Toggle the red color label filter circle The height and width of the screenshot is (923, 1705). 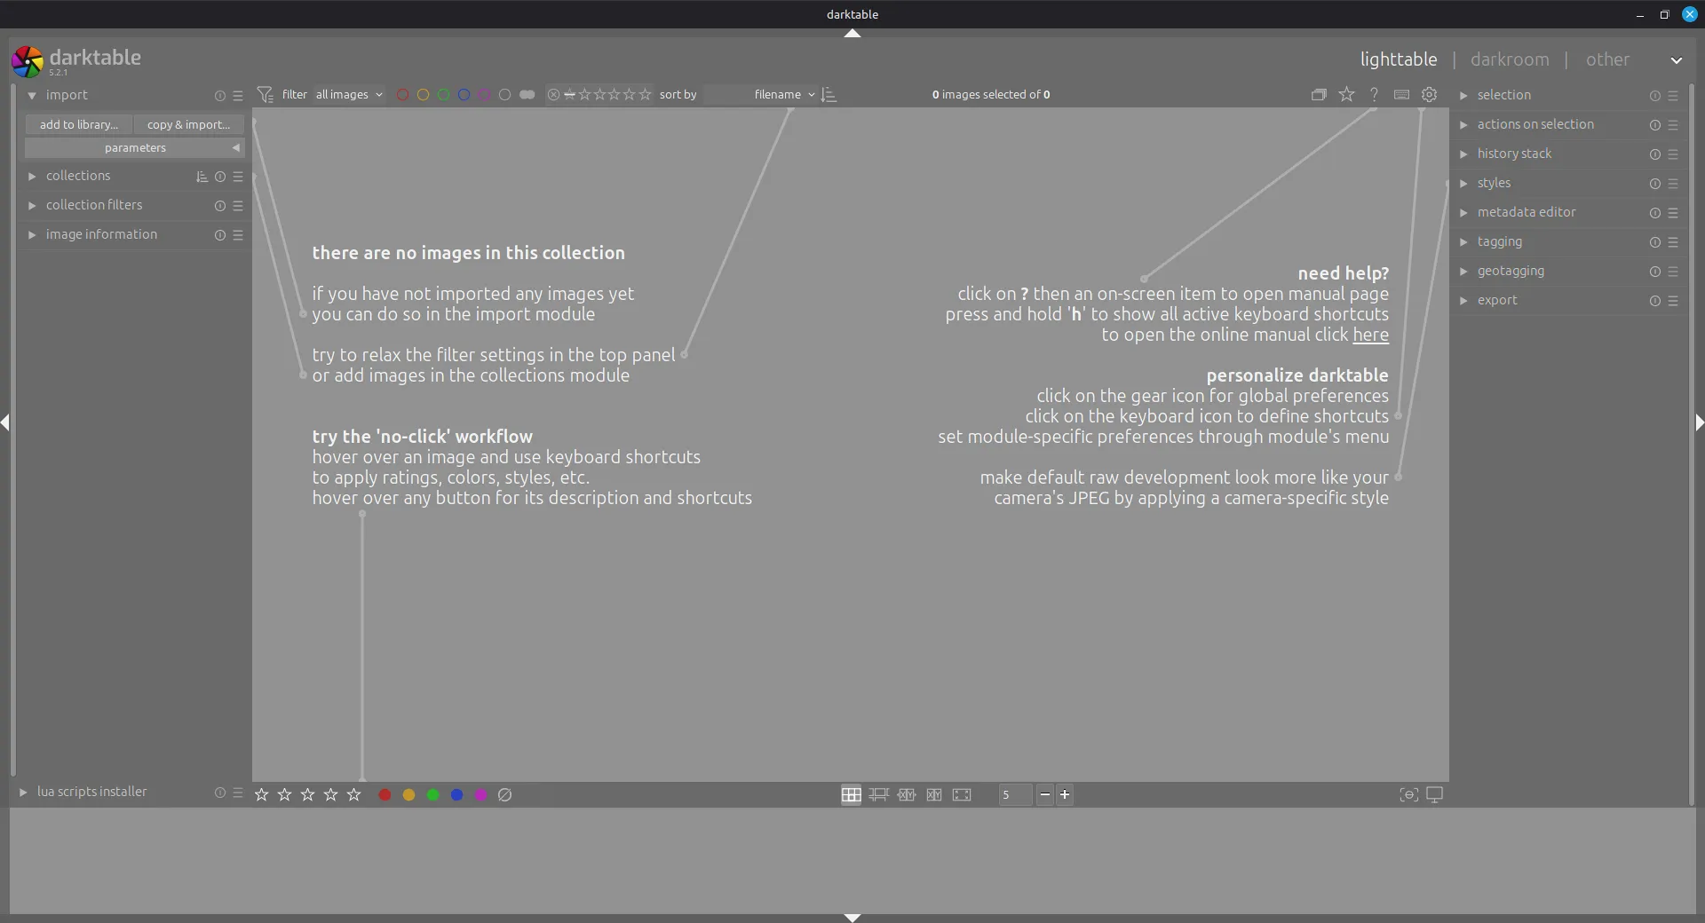click(x=402, y=94)
